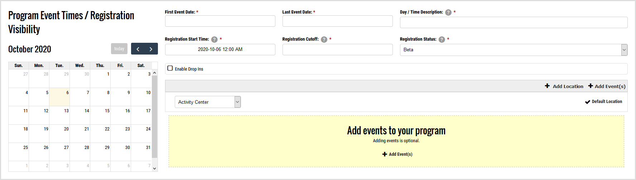
Task: Select October 6 highlighted calendar day
Action: [x=59, y=97]
